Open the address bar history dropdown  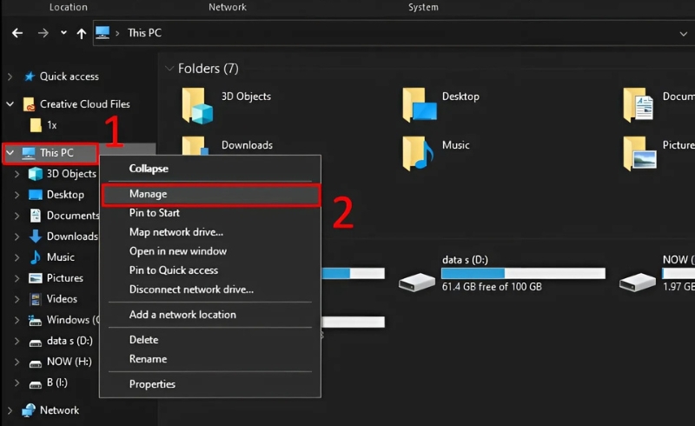pyautogui.click(x=683, y=34)
